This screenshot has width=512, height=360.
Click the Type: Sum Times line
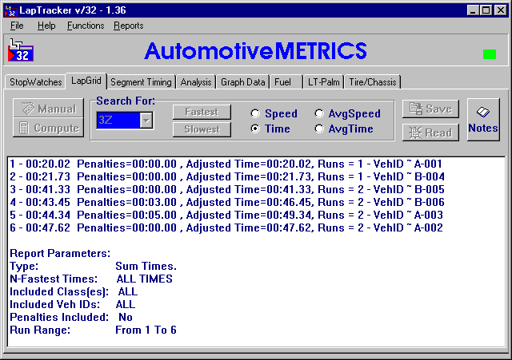(x=93, y=266)
